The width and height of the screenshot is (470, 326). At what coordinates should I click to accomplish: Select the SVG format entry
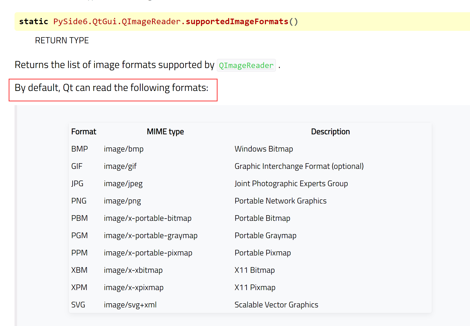coord(78,305)
